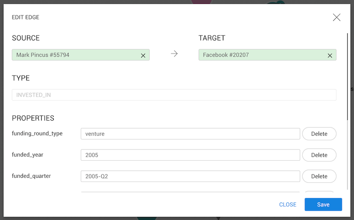
Task: Close the Edit Edge dialog with X icon
Action: (x=337, y=18)
